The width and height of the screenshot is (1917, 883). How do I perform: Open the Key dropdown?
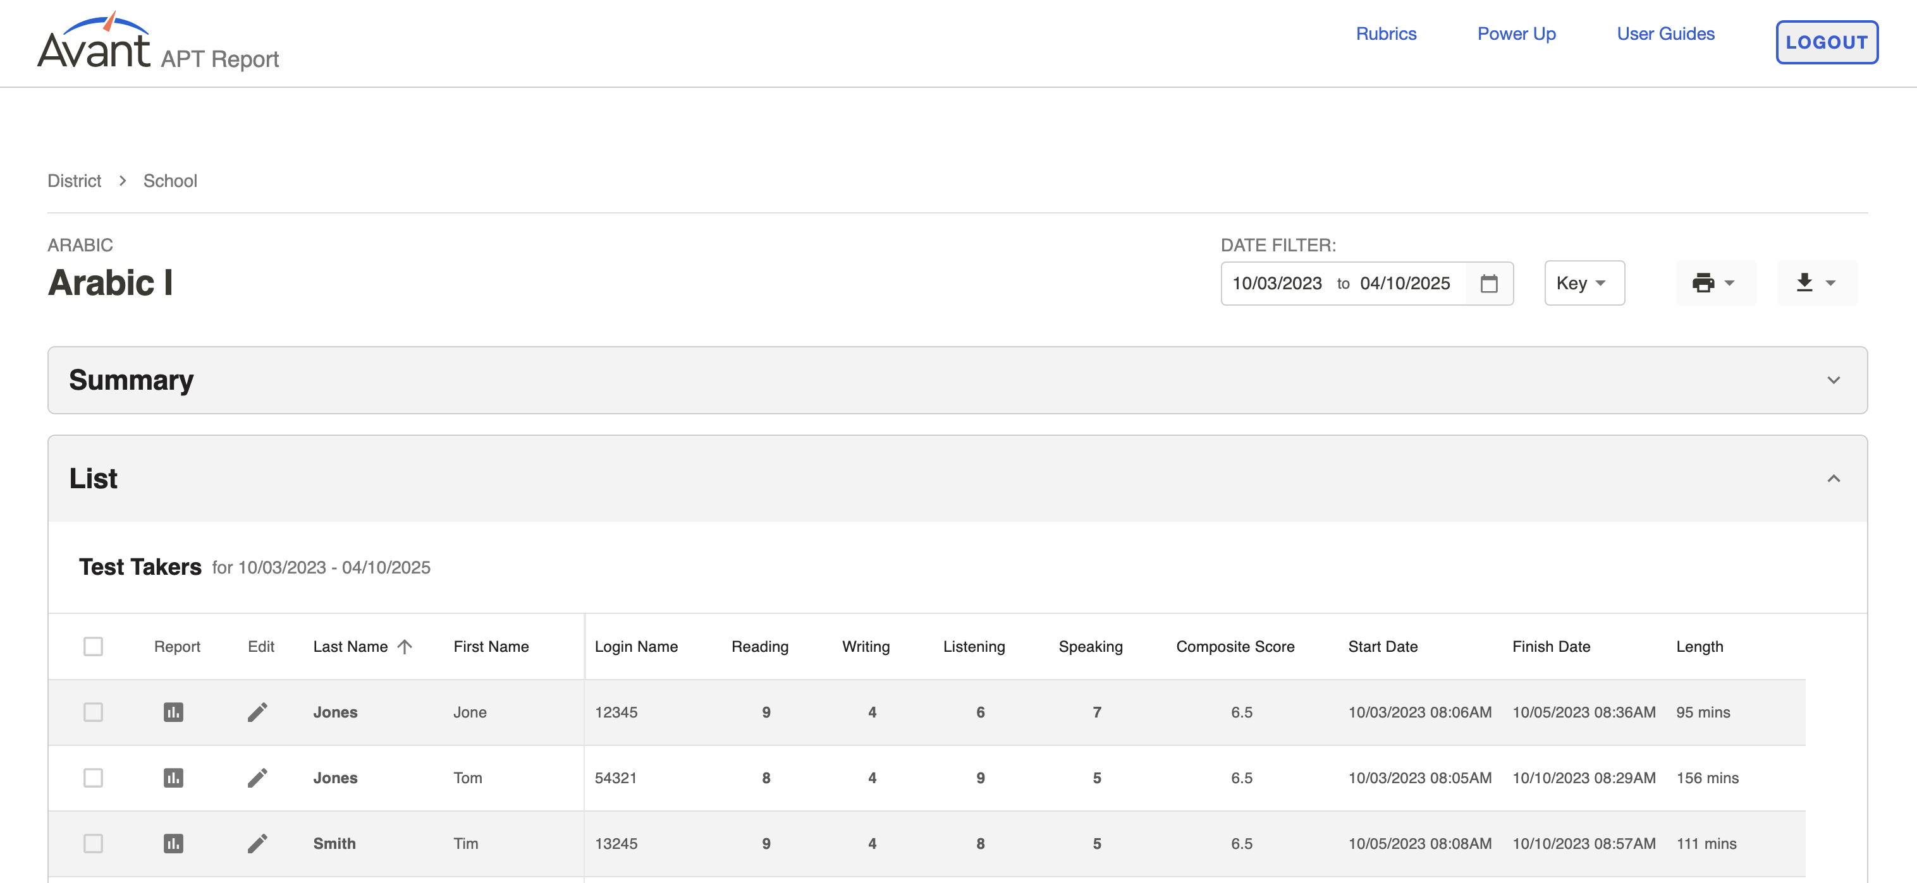[x=1584, y=282]
